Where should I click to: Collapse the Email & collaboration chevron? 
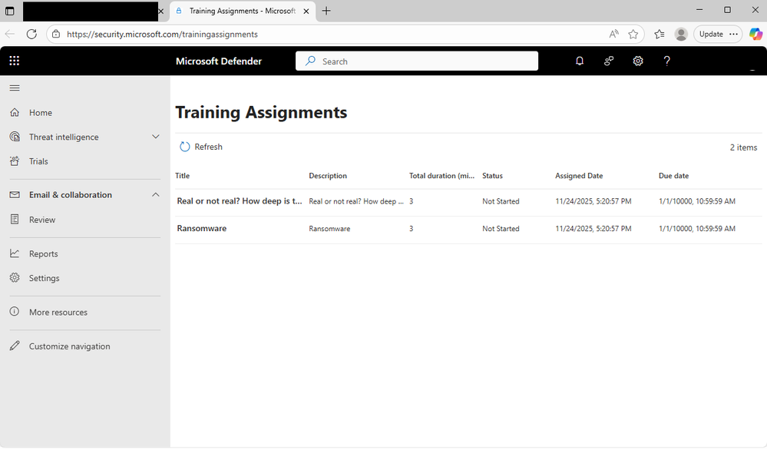tap(156, 195)
